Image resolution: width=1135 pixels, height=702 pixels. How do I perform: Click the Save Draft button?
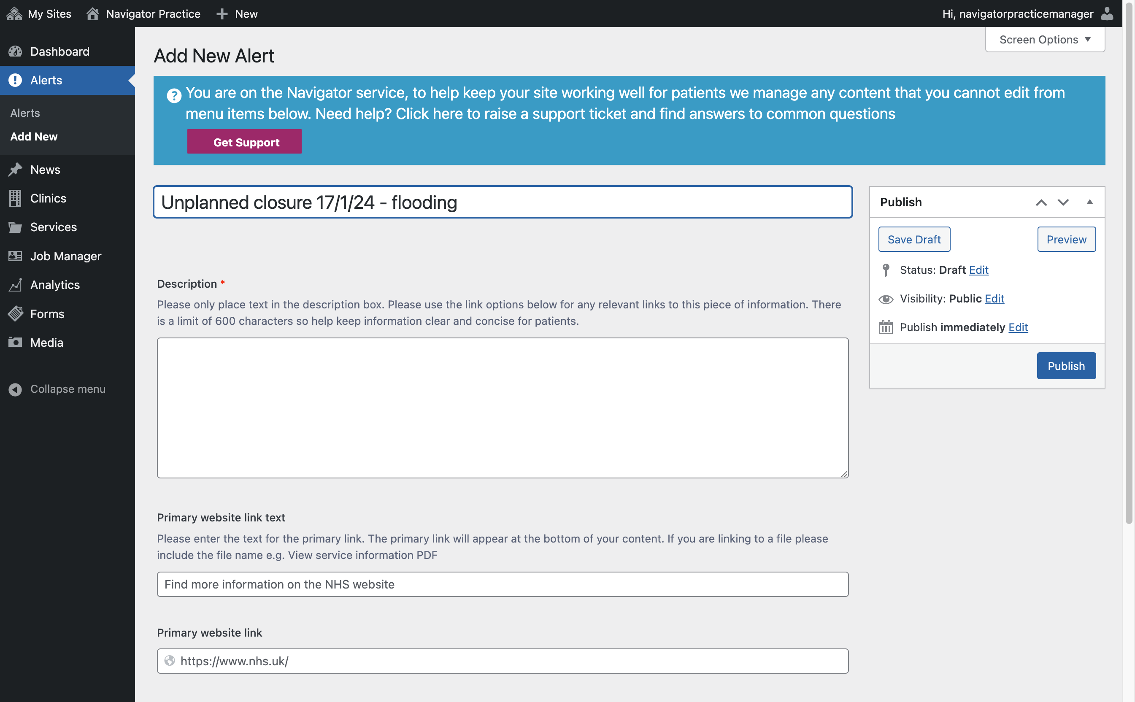coord(914,239)
